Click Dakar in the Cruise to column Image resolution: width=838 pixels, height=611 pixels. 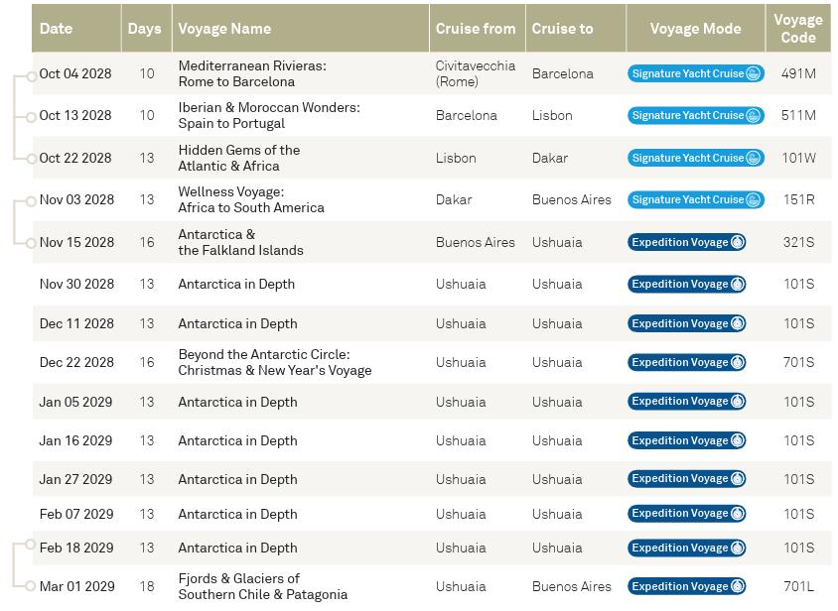(550, 158)
